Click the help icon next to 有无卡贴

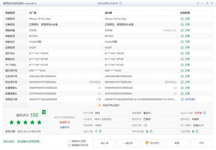[x=100, y=131]
